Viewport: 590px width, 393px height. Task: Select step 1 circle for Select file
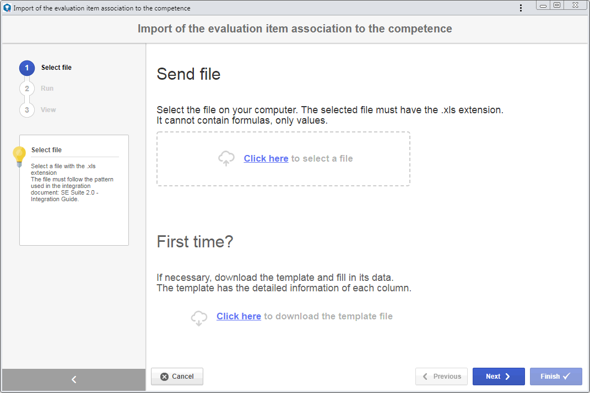click(x=26, y=68)
